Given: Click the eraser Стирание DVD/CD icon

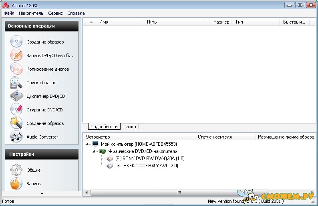Looking at the screenshot, I should (16, 109).
